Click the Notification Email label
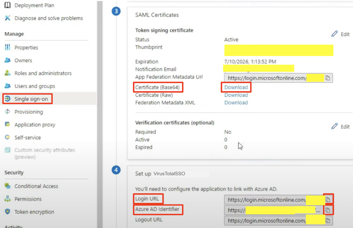 156,69
